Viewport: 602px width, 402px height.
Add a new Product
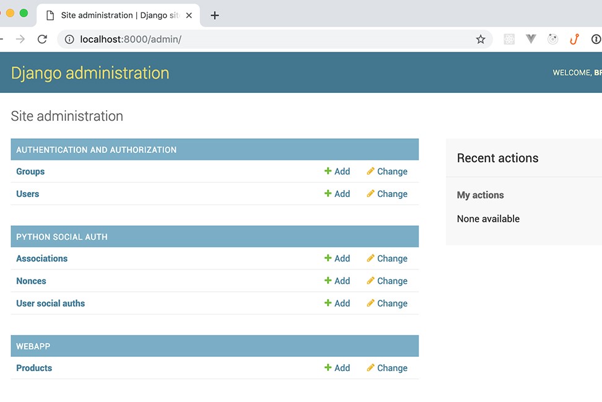pos(337,368)
